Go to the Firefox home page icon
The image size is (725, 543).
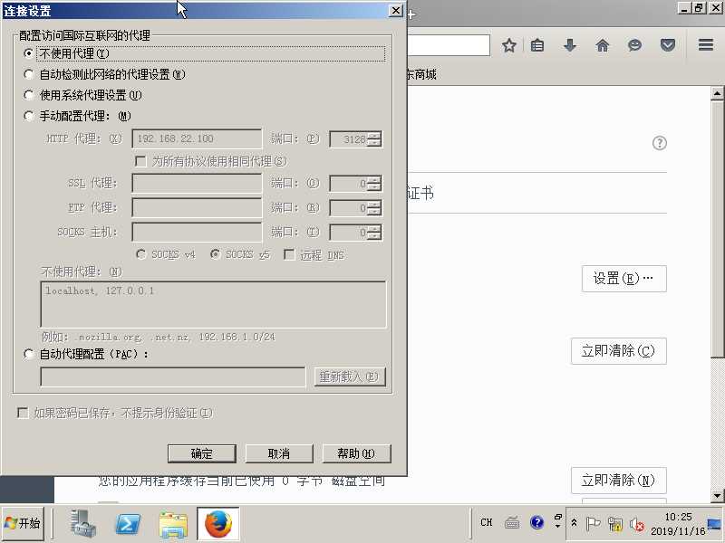pyautogui.click(x=603, y=45)
